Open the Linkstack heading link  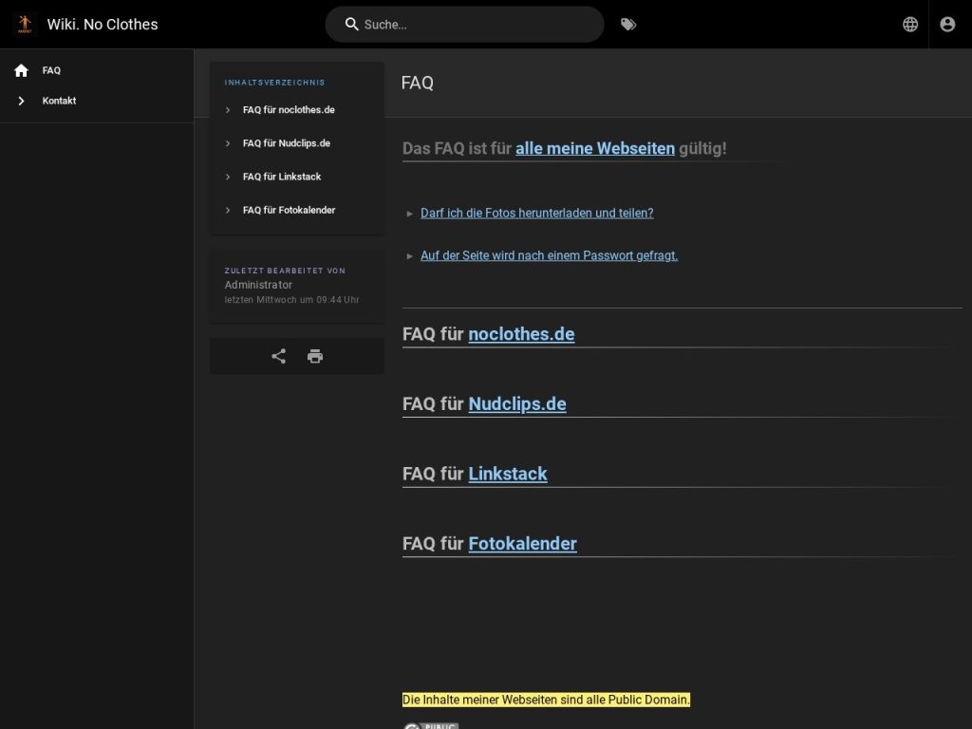tap(508, 474)
